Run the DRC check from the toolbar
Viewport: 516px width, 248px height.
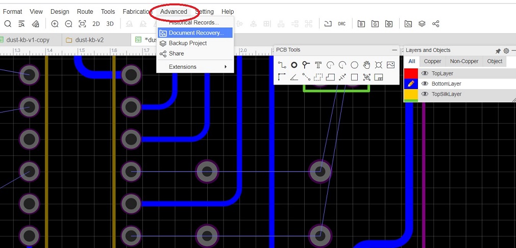[x=341, y=23]
